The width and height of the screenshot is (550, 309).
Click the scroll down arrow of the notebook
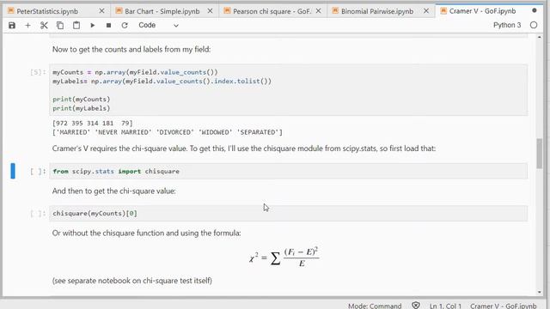(x=539, y=292)
